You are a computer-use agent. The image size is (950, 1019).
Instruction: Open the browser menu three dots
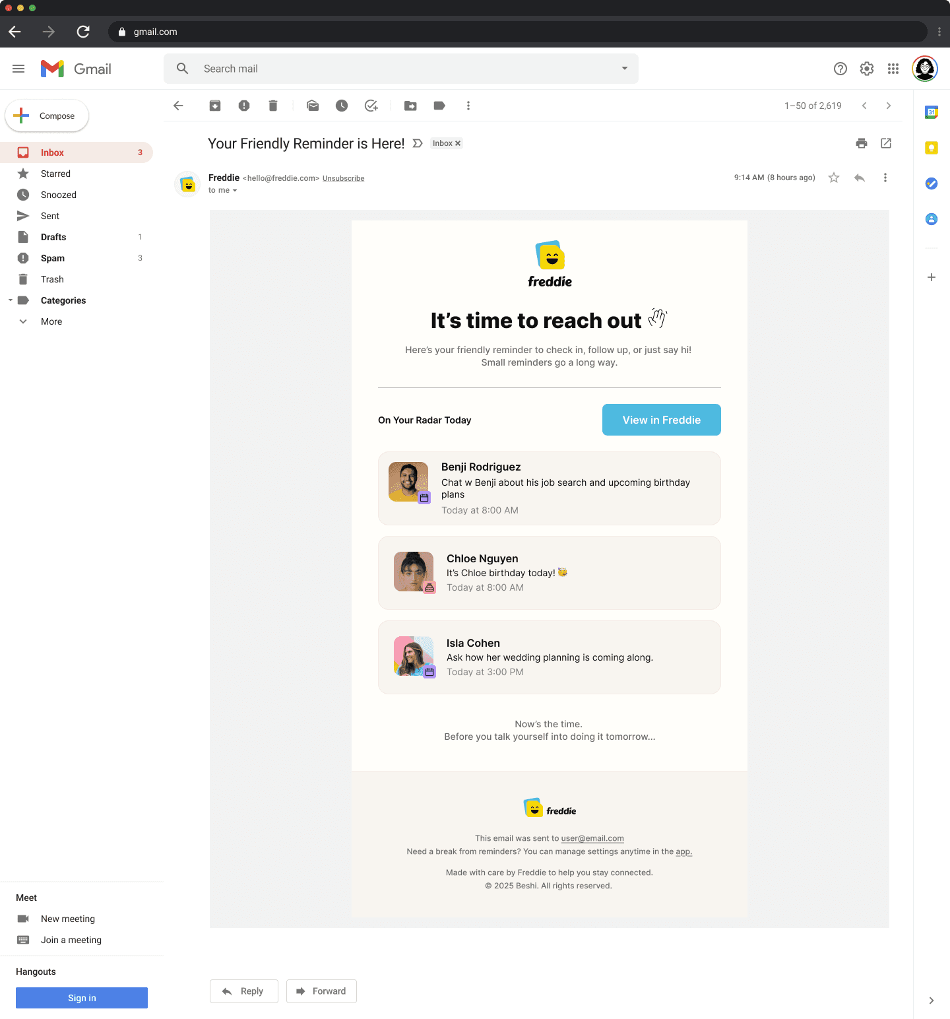[939, 32]
